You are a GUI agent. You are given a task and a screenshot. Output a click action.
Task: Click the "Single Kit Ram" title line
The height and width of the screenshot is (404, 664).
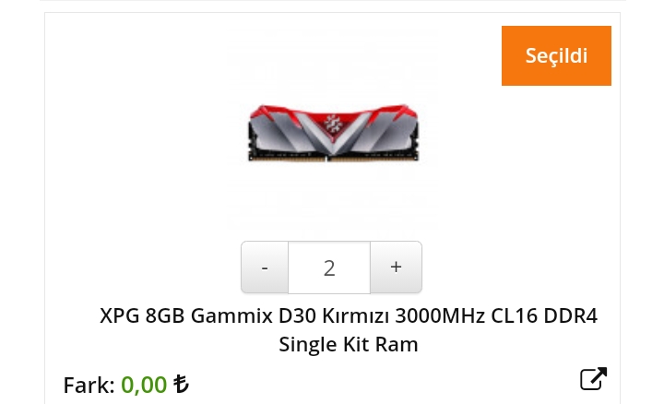(x=348, y=344)
